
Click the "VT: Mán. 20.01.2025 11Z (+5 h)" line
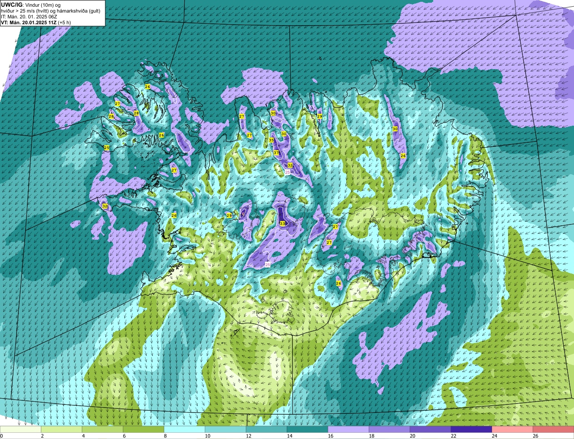point(36,22)
